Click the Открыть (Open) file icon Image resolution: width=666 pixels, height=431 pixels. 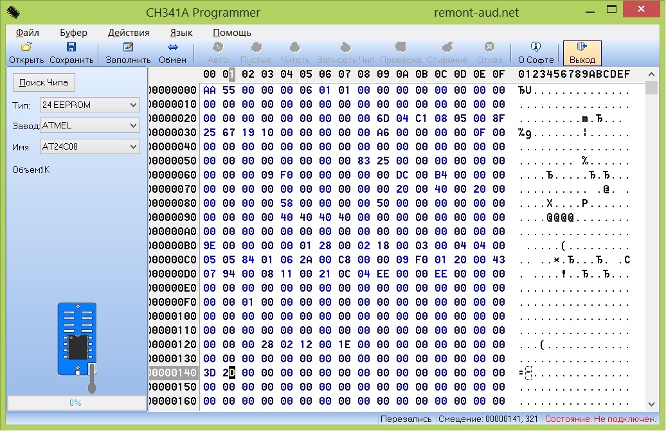tap(26, 48)
